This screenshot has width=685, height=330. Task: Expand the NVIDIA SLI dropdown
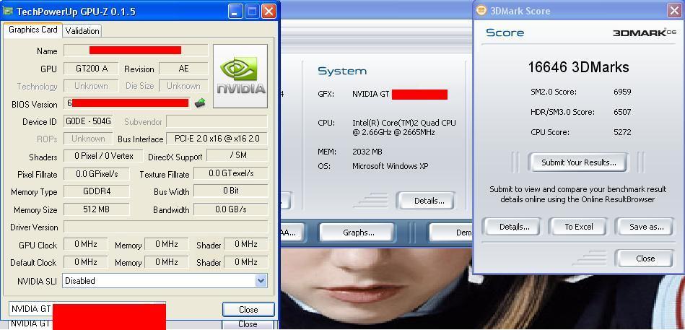click(261, 281)
